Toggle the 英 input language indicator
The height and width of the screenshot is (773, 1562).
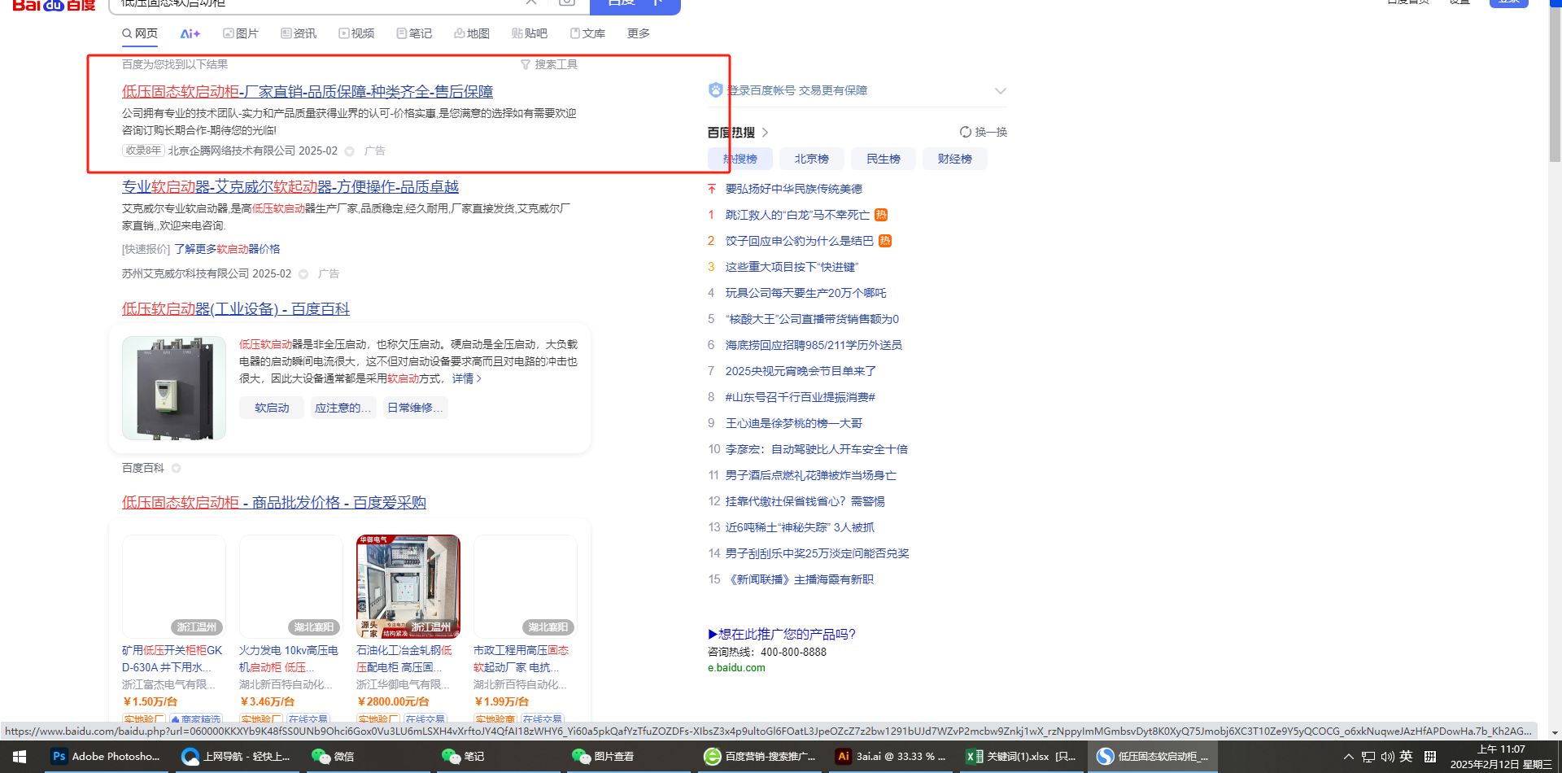coord(1406,757)
